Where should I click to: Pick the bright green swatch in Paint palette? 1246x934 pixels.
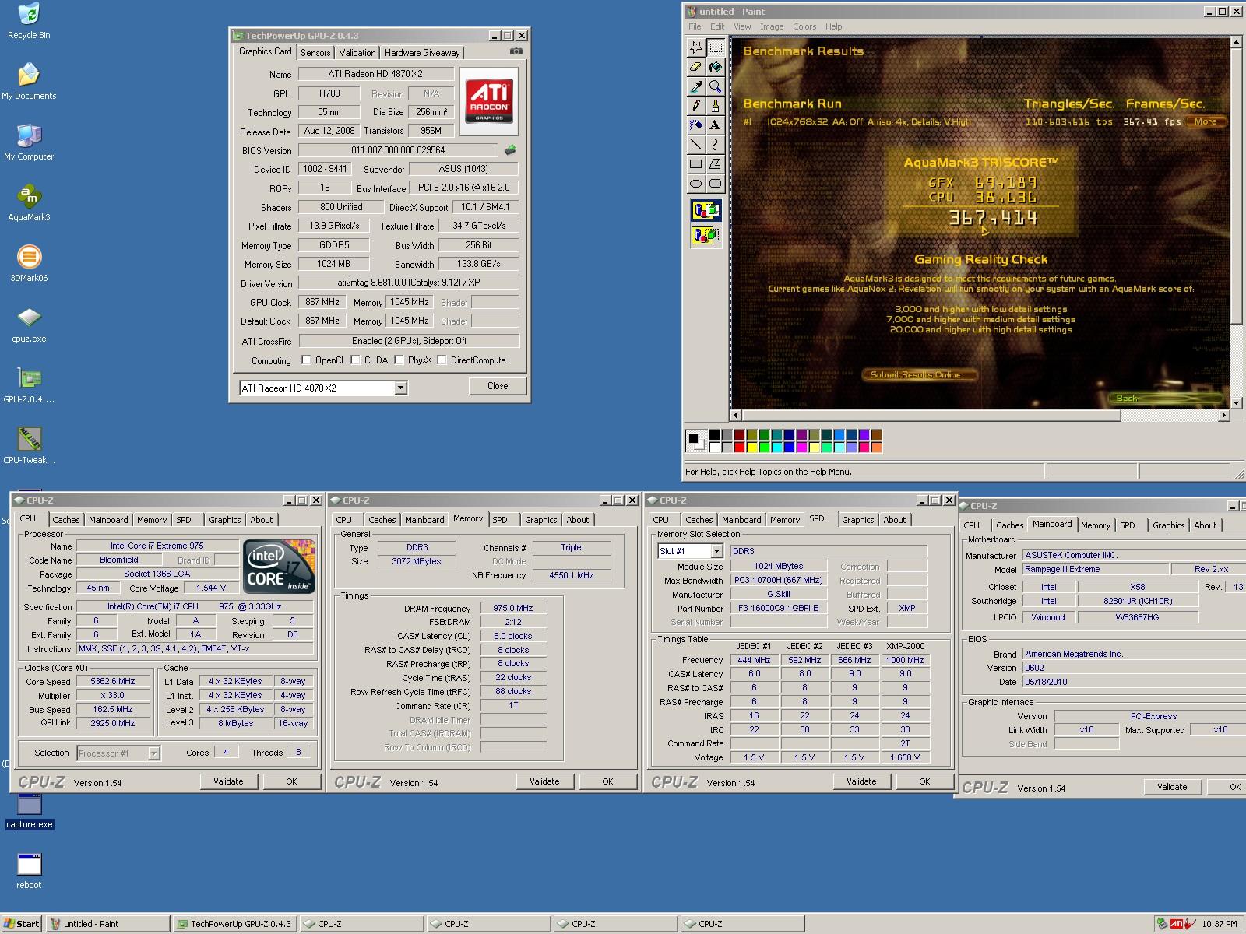[765, 448]
